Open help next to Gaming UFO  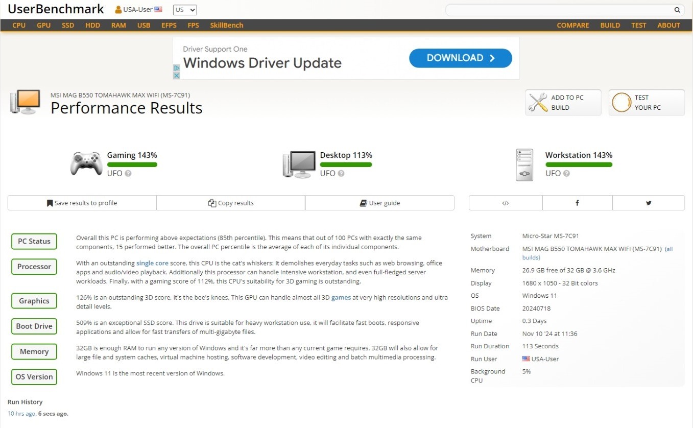[128, 174]
